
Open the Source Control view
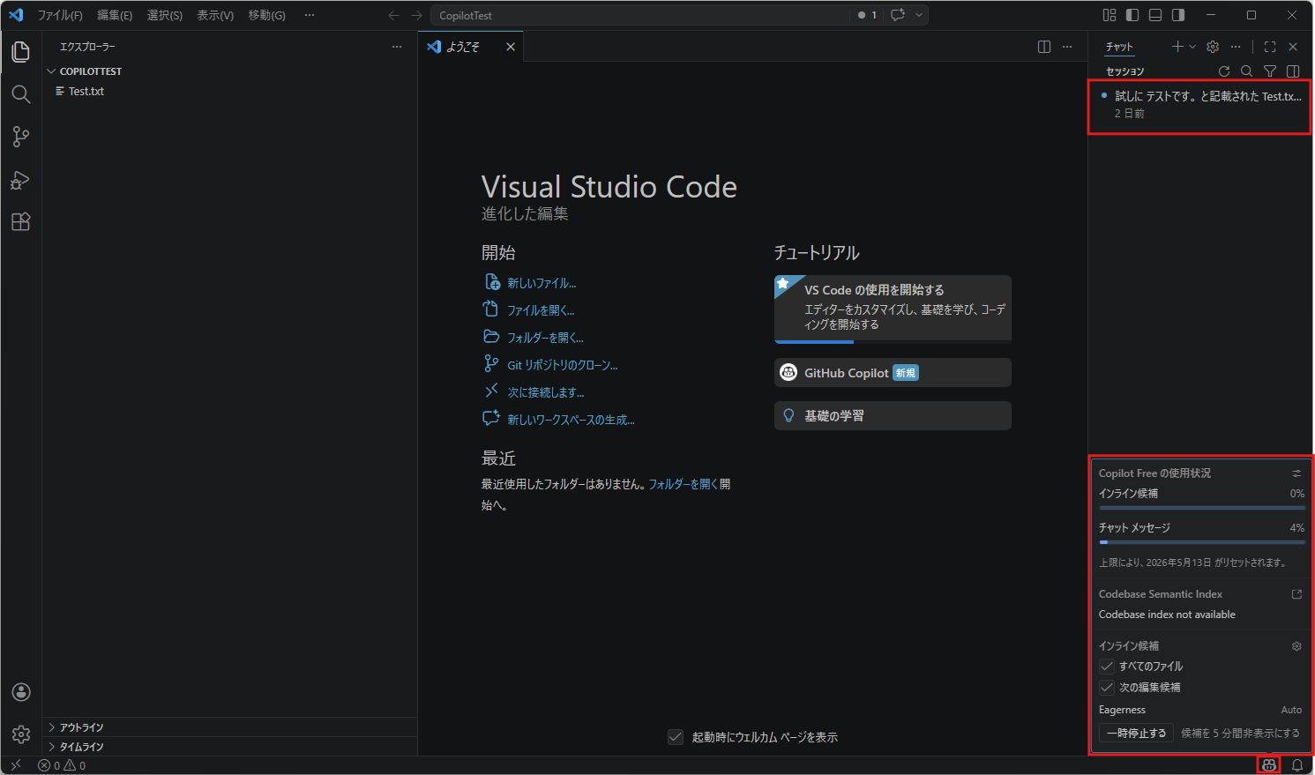coord(21,137)
